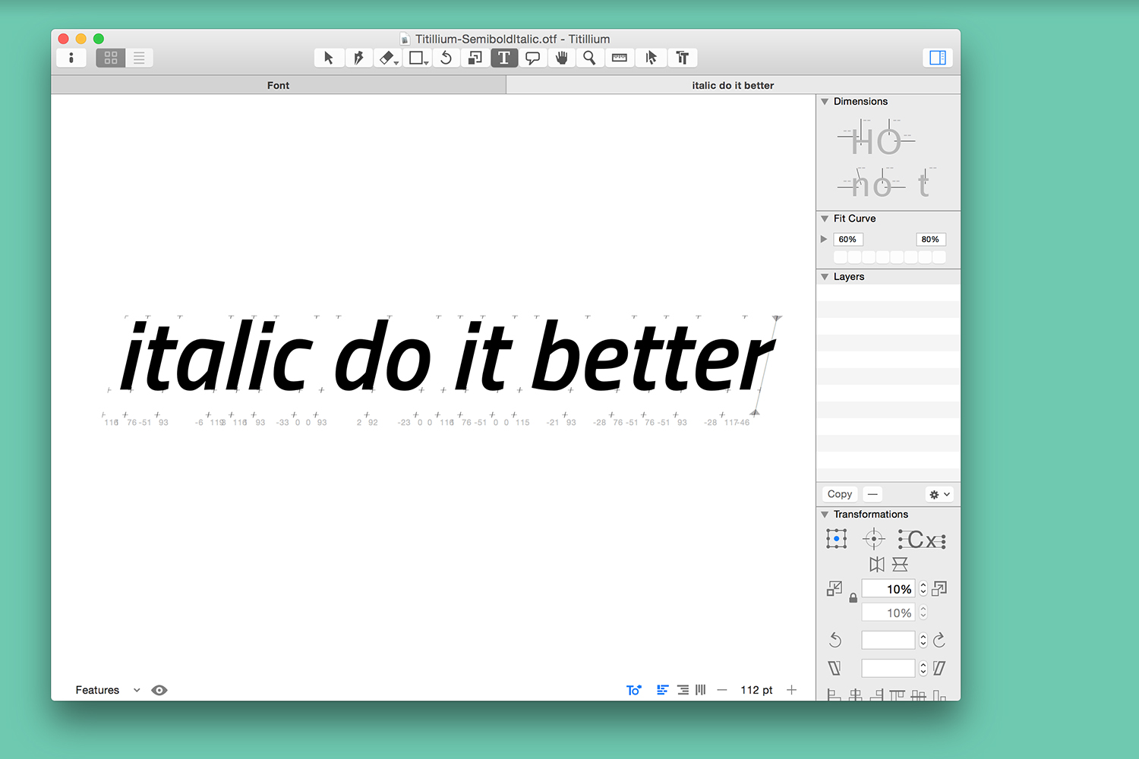Collapse the Dimensions section
The image size is (1139, 759).
(825, 102)
